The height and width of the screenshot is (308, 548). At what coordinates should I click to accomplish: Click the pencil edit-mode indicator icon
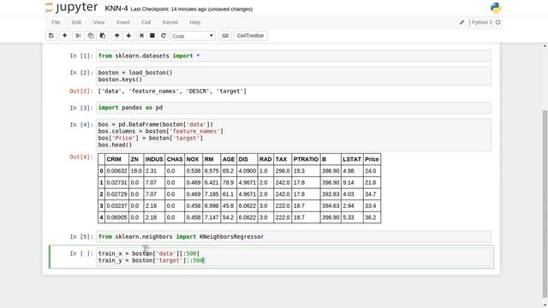click(x=462, y=22)
